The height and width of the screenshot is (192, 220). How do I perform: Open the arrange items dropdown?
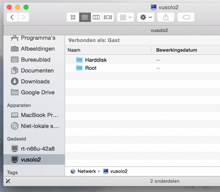(x=125, y=17)
